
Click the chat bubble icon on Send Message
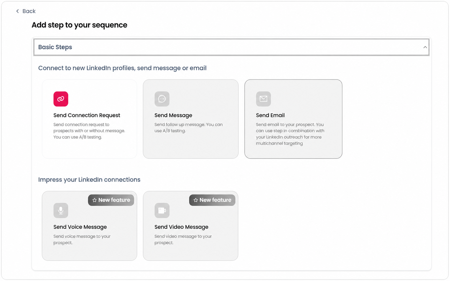coord(162,99)
